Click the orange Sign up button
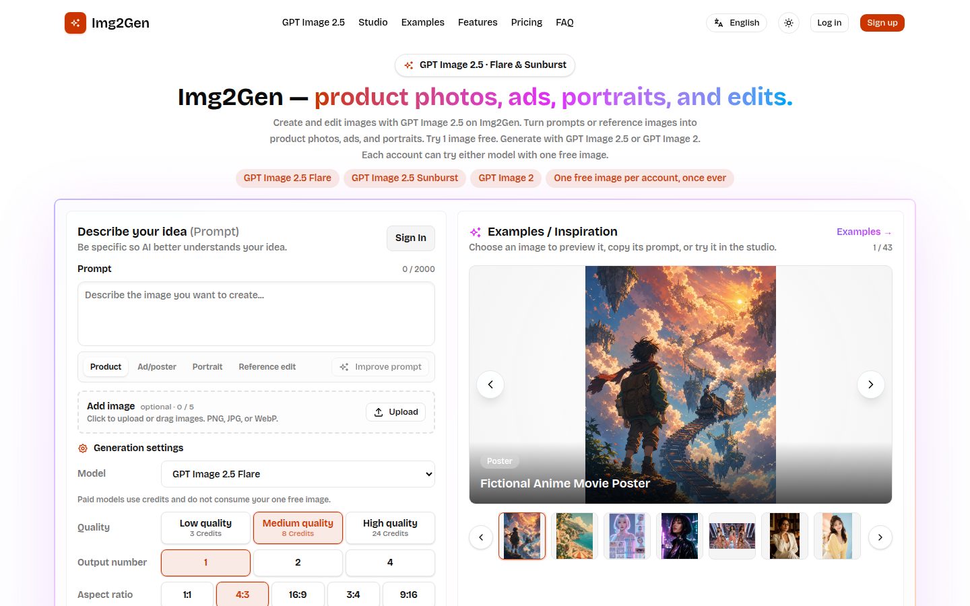This screenshot has width=970, height=606. [x=882, y=23]
